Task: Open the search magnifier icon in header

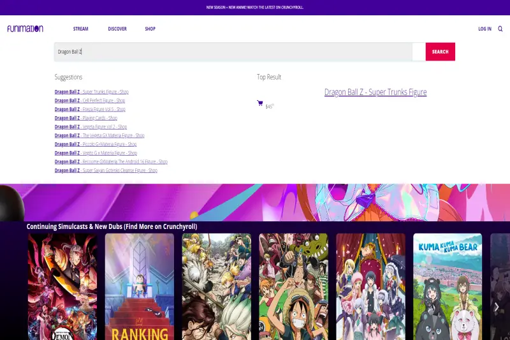Action: coord(500,29)
